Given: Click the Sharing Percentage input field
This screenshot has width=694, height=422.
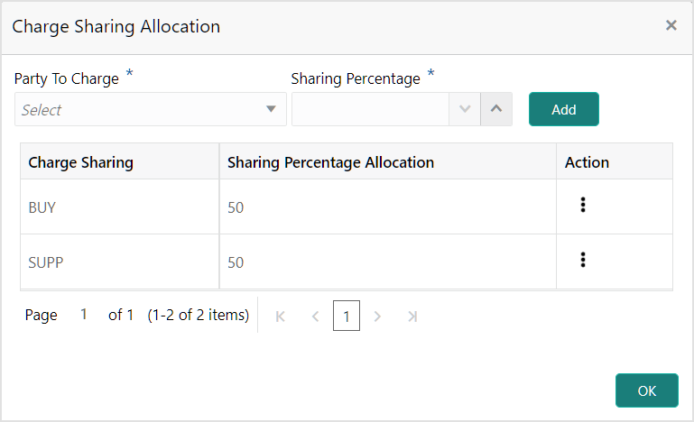Looking at the screenshot, I should pos(370,110).
